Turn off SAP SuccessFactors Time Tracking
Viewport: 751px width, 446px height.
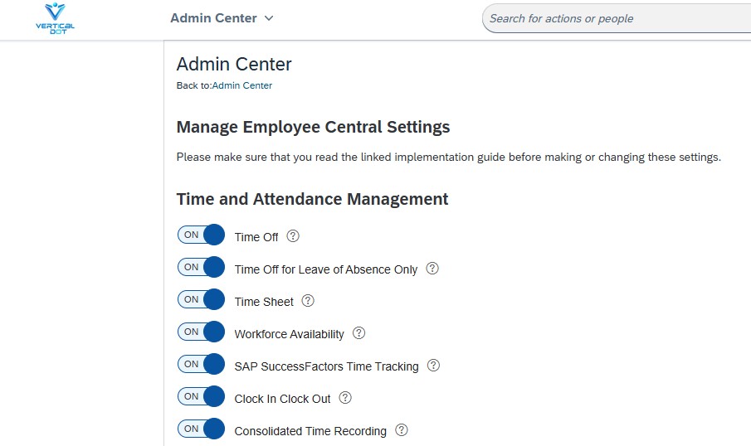click(201, 364)
